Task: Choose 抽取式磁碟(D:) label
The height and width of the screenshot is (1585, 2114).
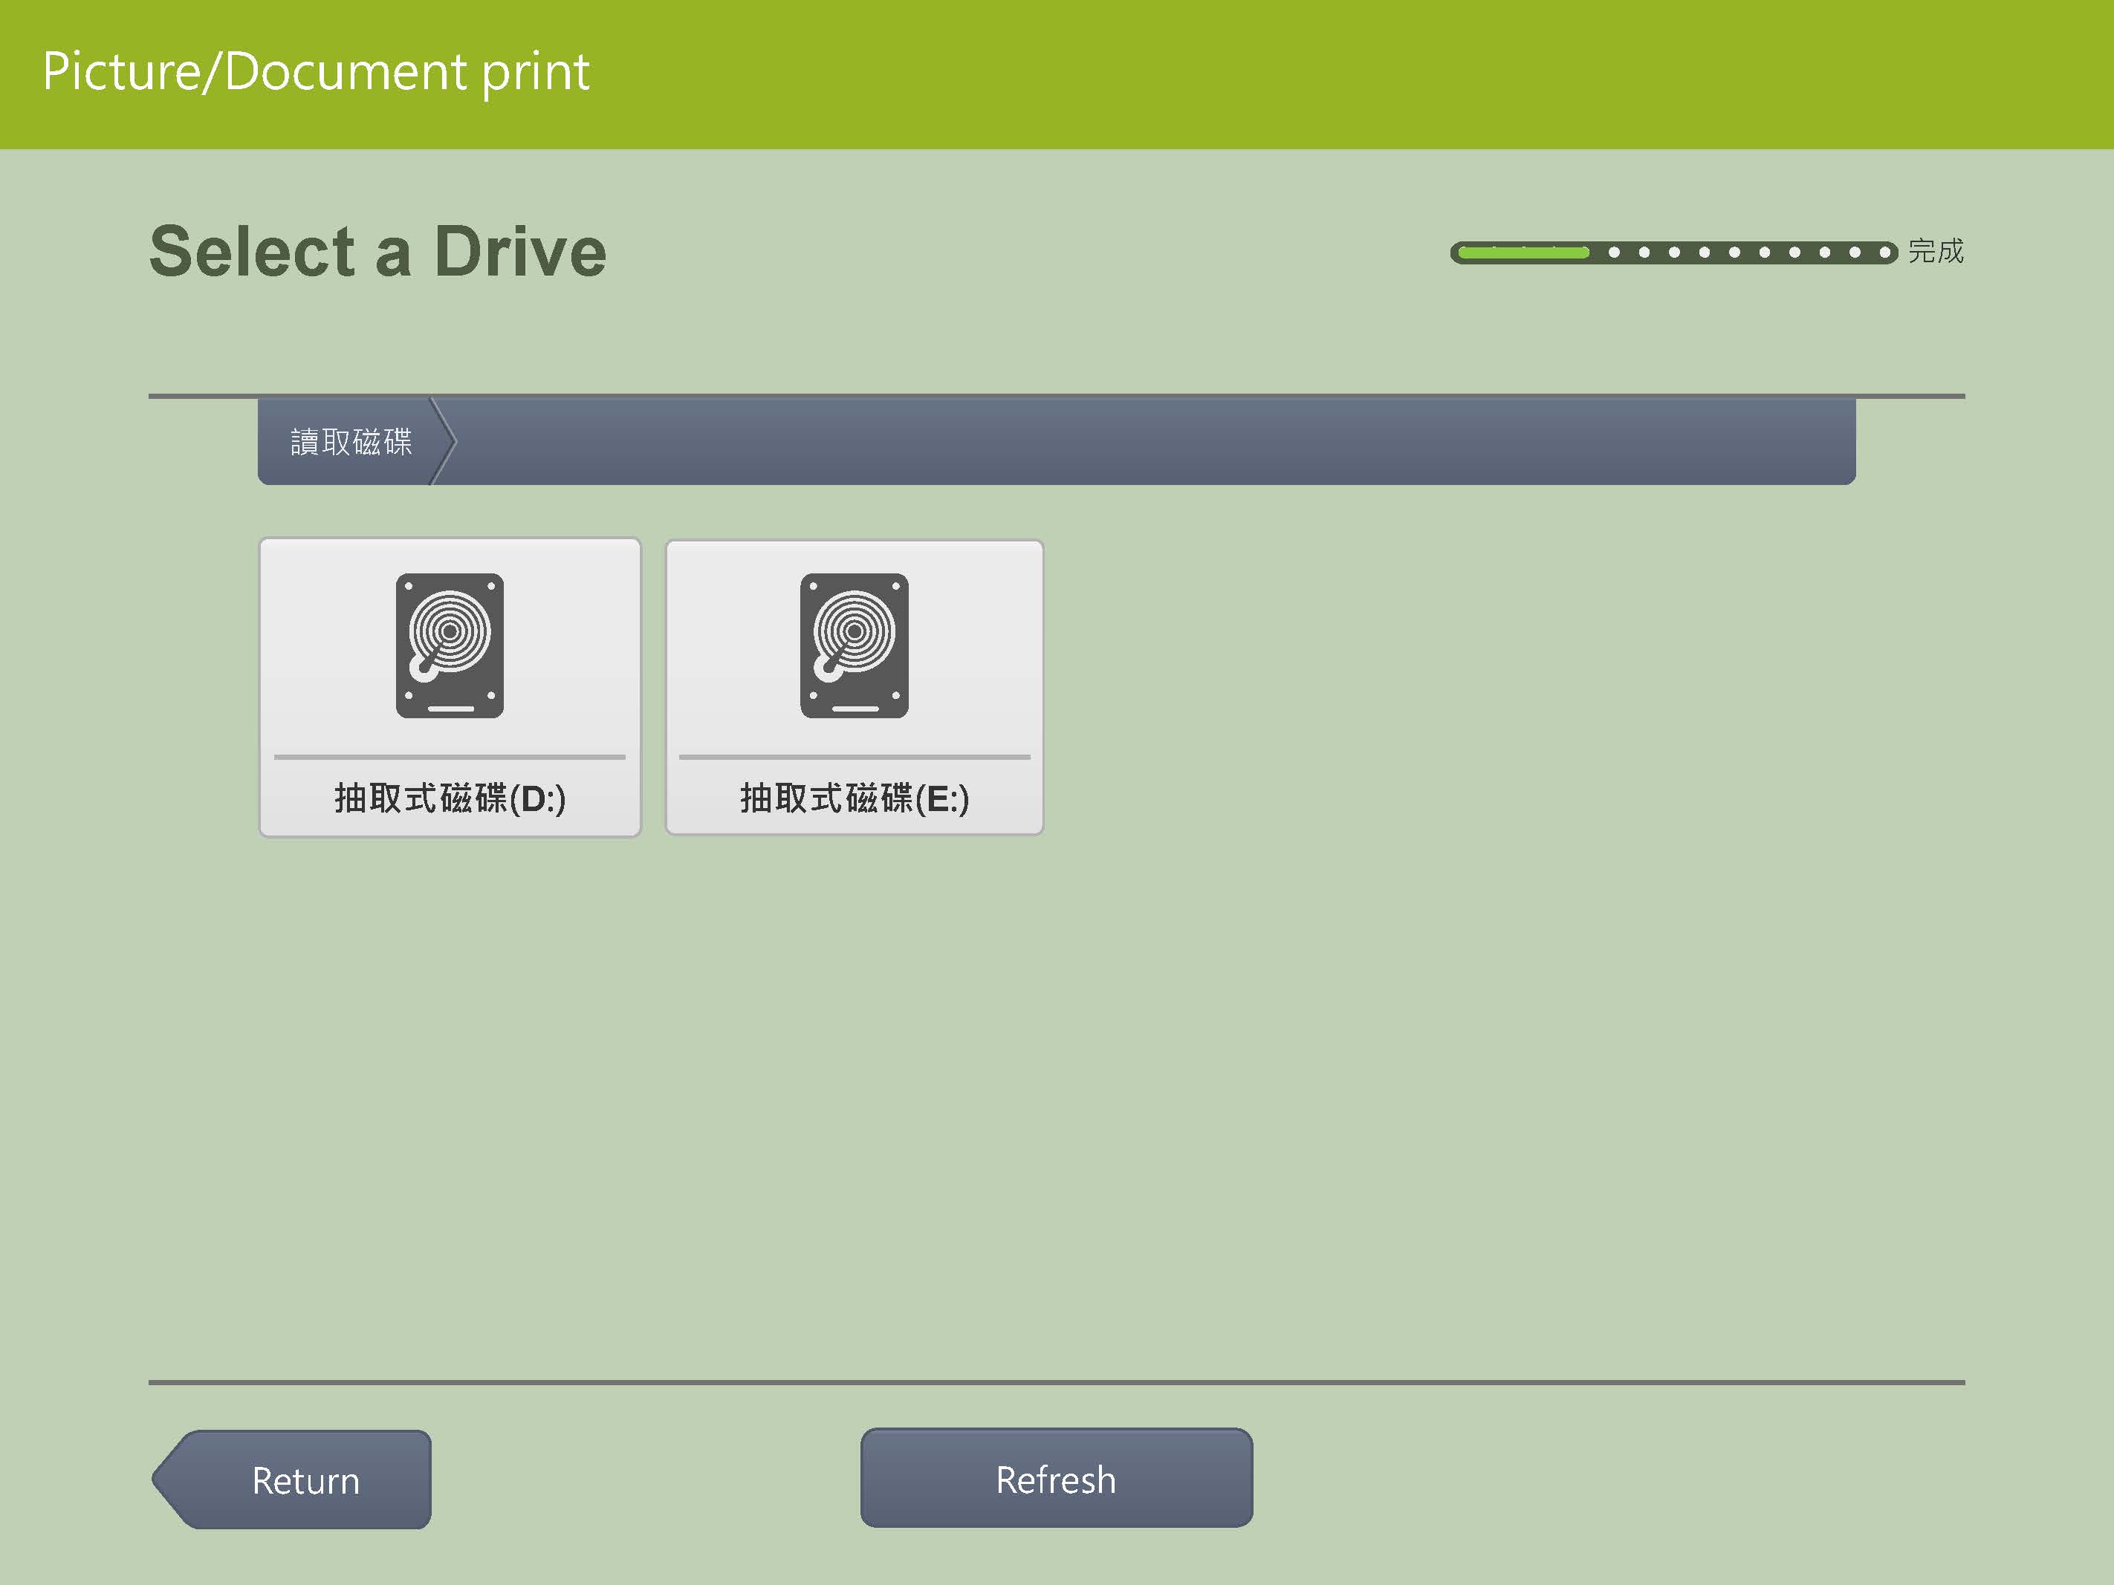Action: click(x=450, y=798)
